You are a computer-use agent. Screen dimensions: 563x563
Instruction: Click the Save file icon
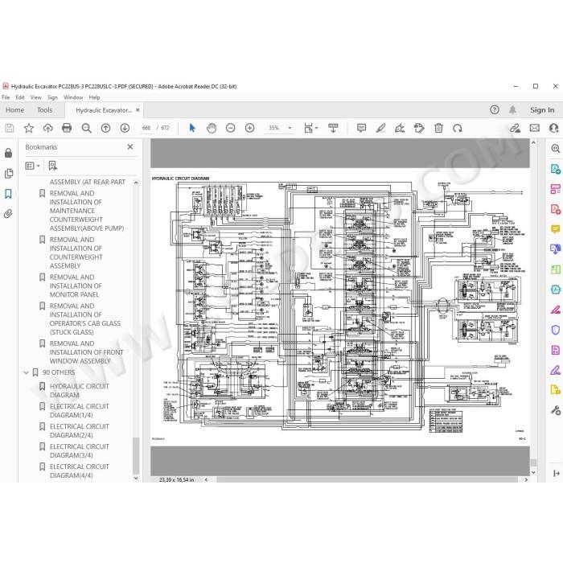[10, 128]
